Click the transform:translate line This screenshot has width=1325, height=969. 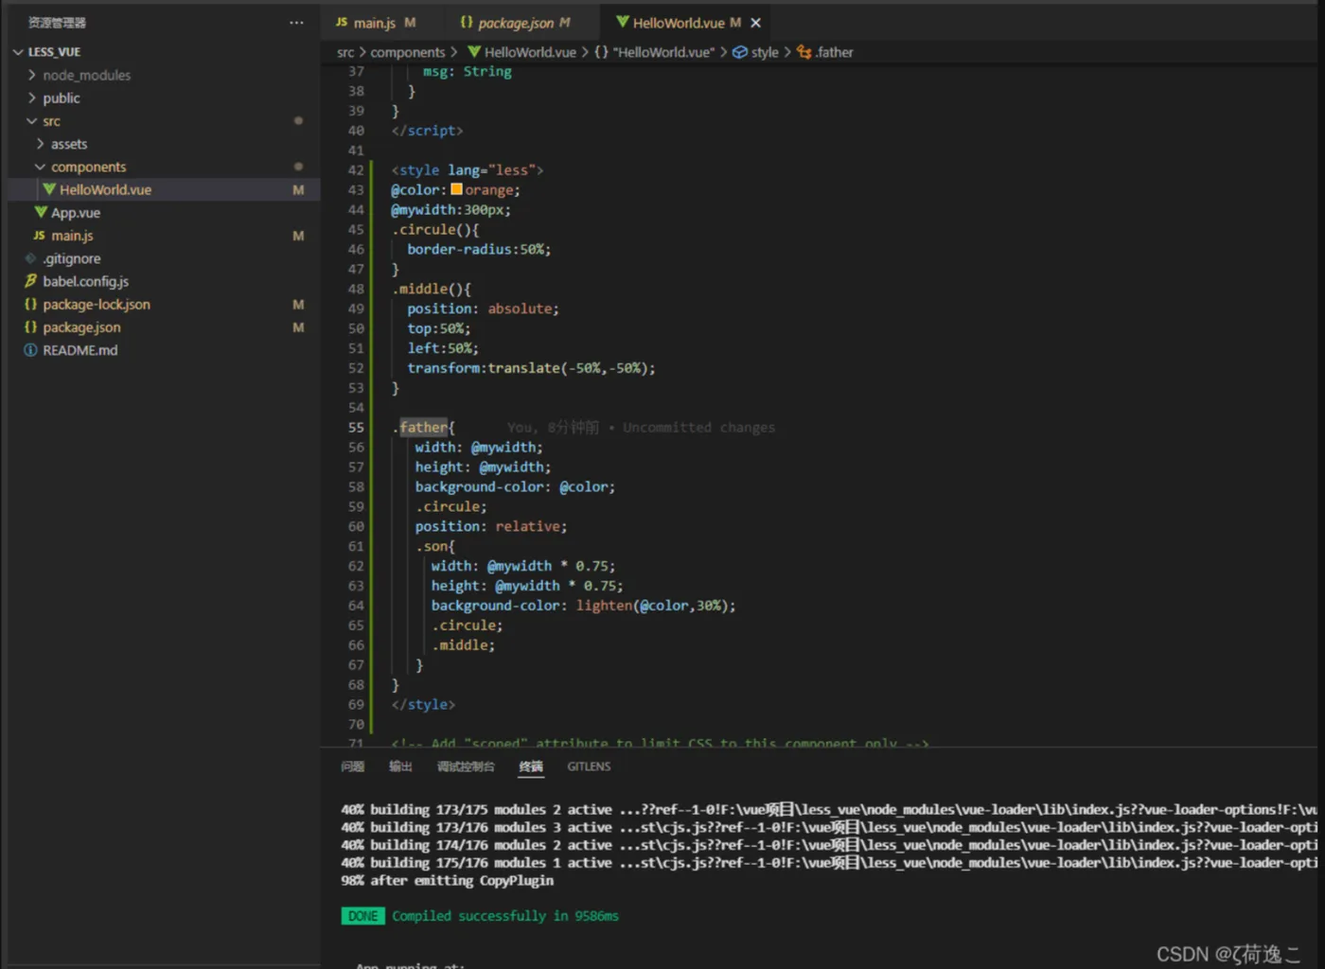531,368
